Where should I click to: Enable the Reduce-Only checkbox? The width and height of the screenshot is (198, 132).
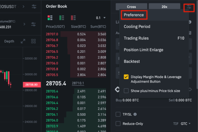click(x=118, y=124)
